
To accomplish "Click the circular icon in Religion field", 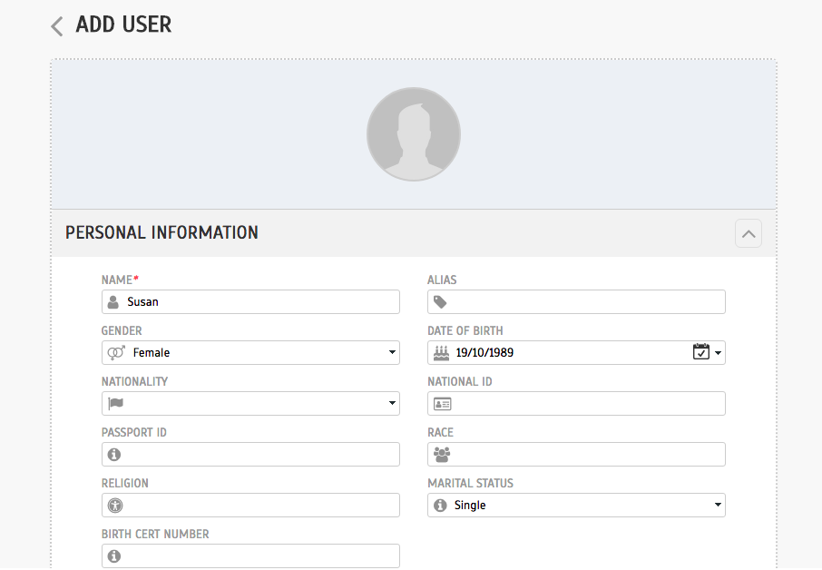I will (x=115, y=505).
